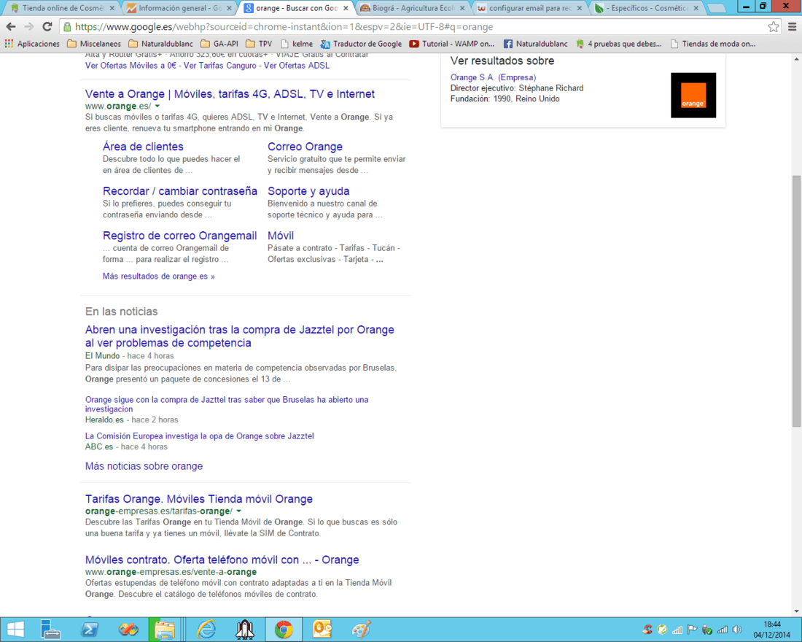The width and height of the screenshot is (802, 642).
Task: Click the volume speaker tray icon
Action: 737,630
